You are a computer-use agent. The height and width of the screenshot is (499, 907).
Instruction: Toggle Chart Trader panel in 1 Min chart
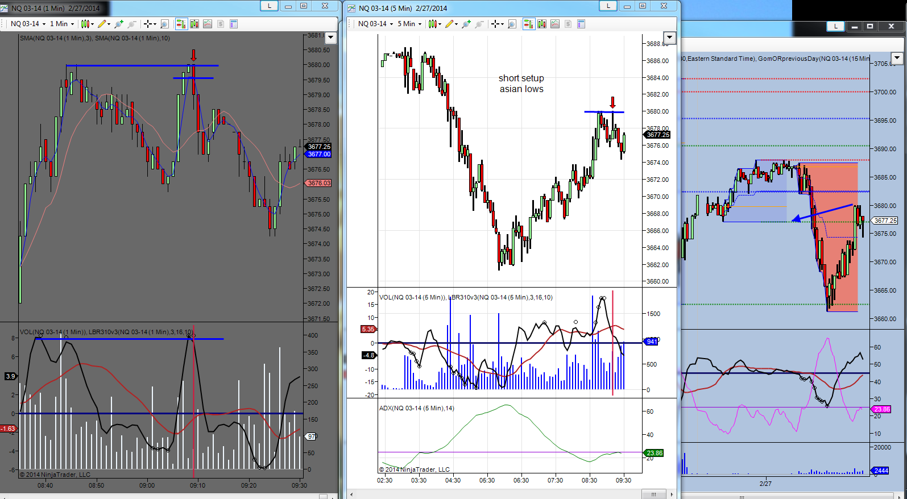pyautogui.click(x=181, y=24)
